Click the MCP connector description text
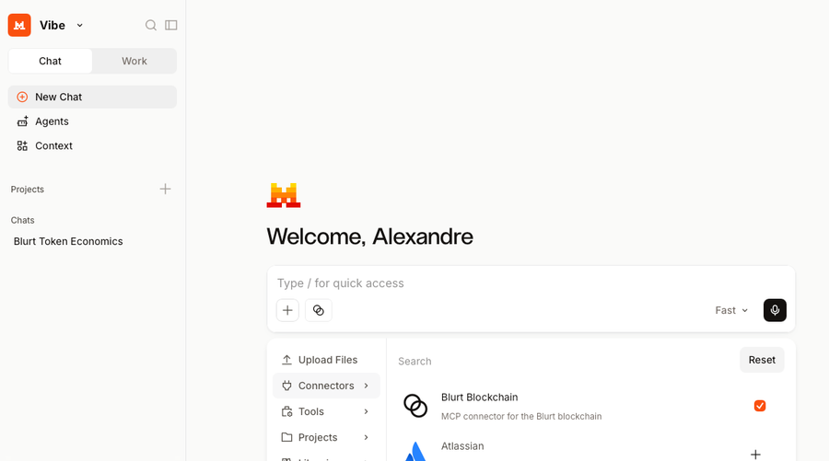The image size is (829, 461). [x=521, y=417]
